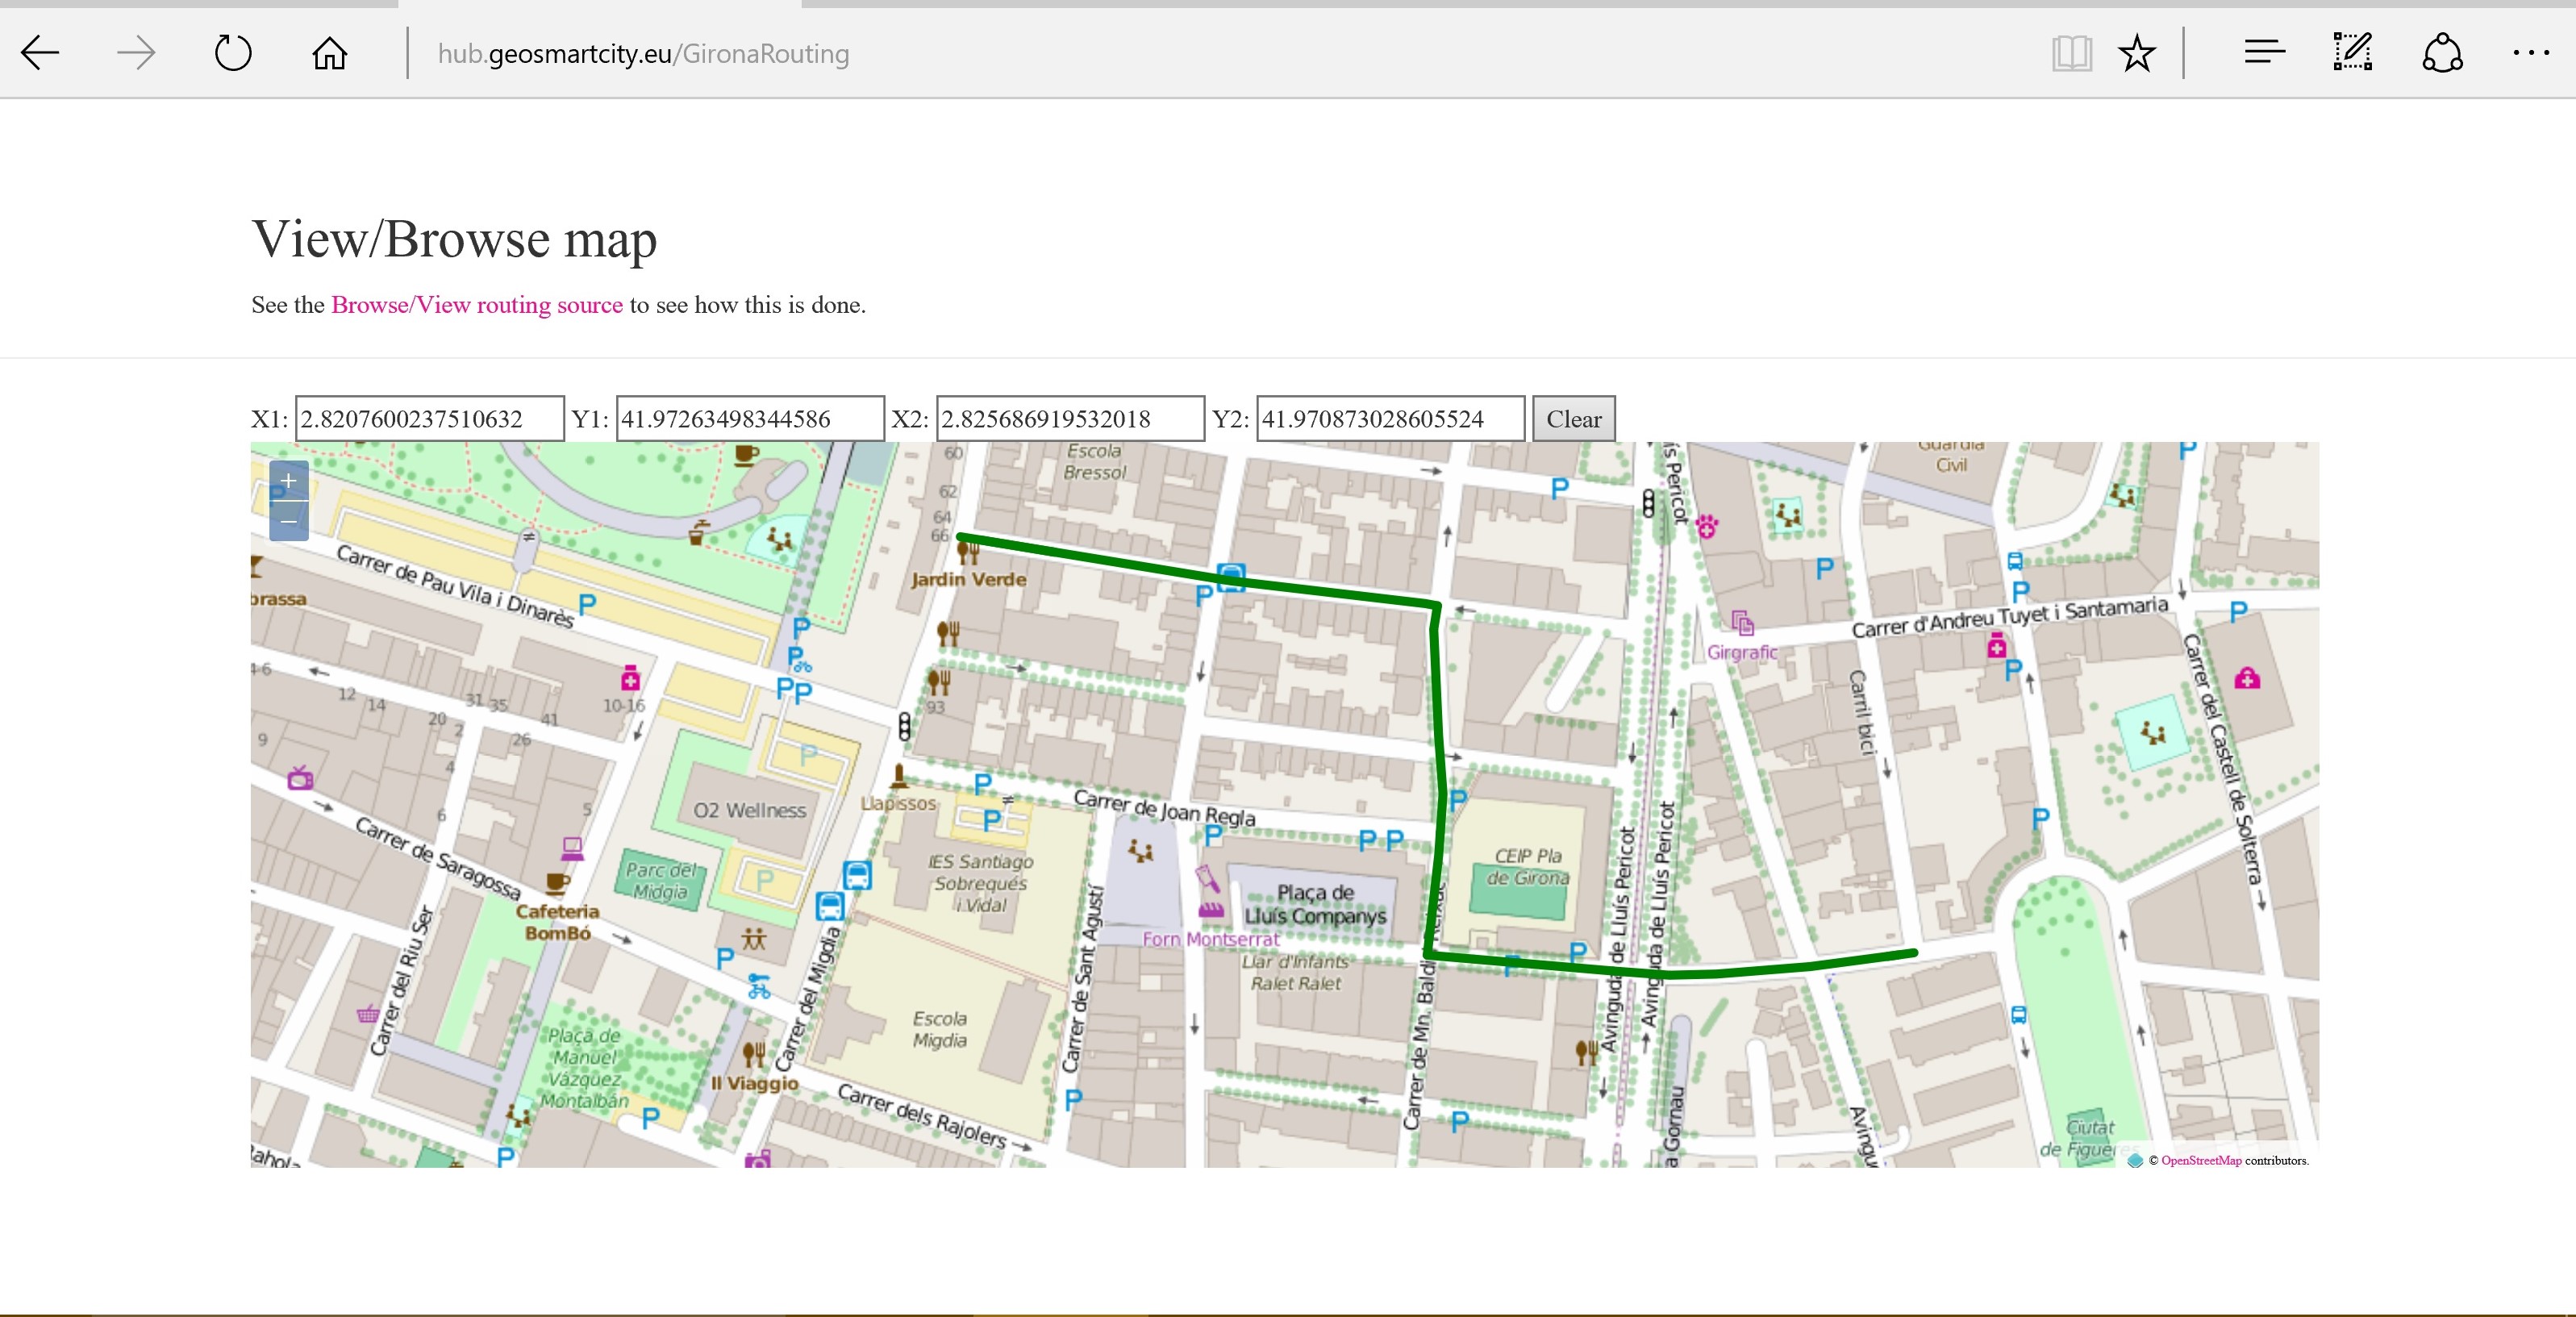The image size is (2576, 1317).
Task: Focus the Y1 coordinate field
Action: pyautogui.click(x=749, y=419)
